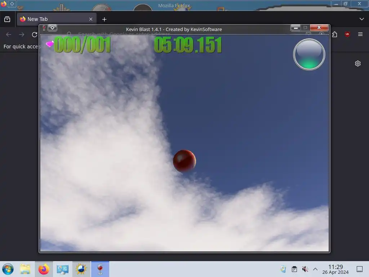This screenshot has height=277, width=369.
Task: Expand the Firefox list all tabs chevron
Action: (x=362, y=19)
